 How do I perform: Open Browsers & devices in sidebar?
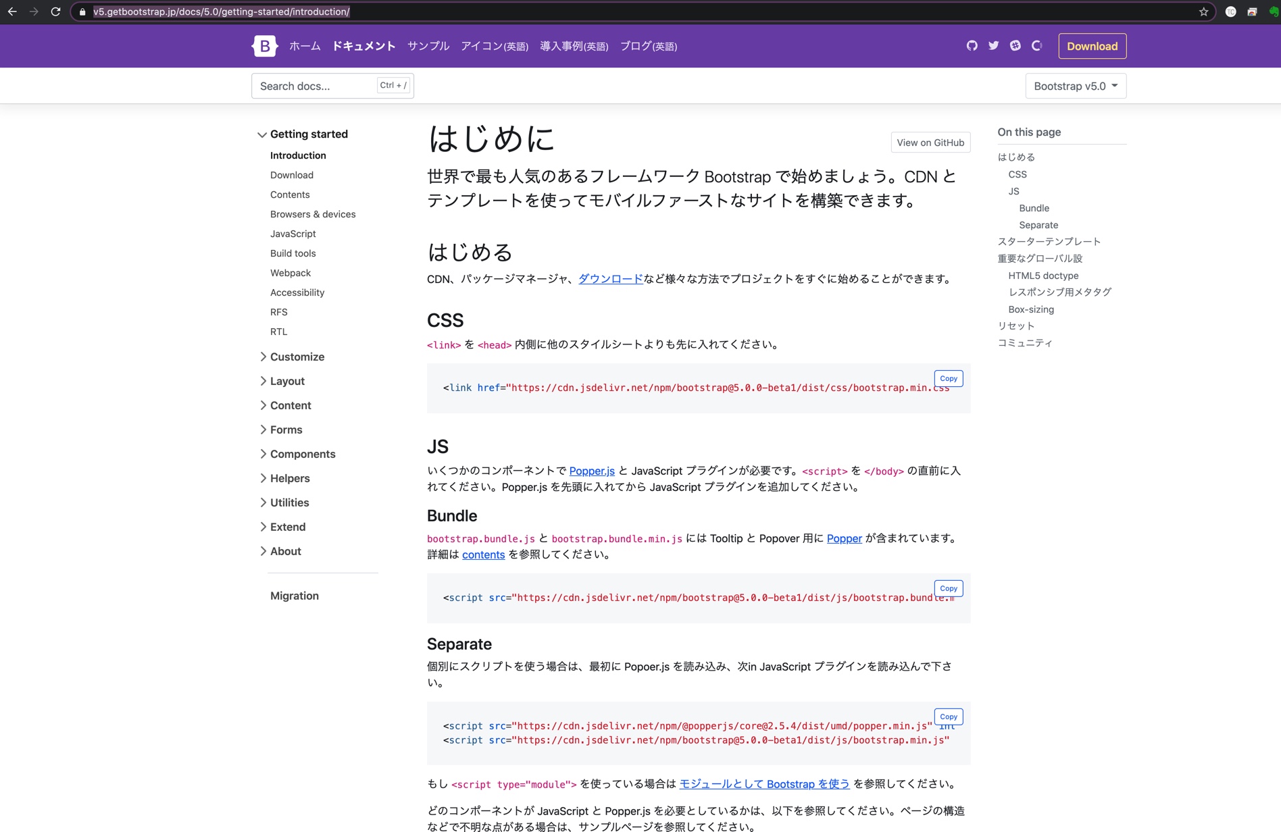(313, 214)
